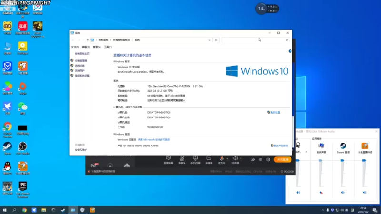Open the OBS Studio desktop shortcut

pyautogui.click(x=22, y=148)
